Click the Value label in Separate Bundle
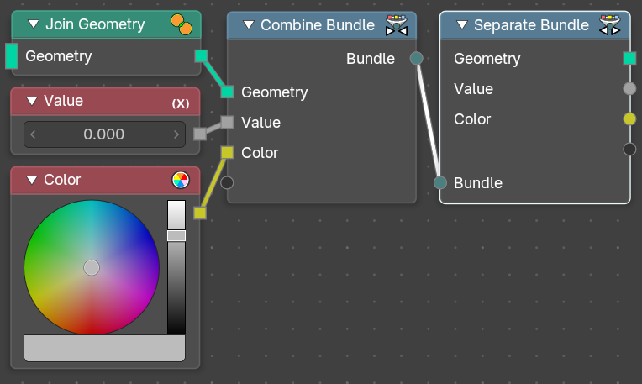642x384 pixels. (473, 89)
